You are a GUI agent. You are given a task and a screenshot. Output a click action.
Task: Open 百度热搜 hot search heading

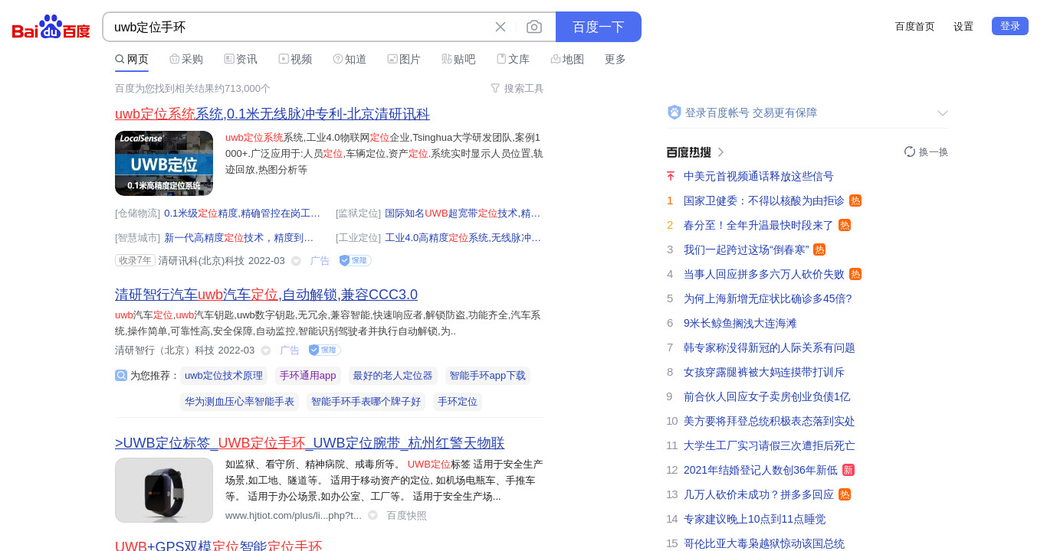[695, 152]
